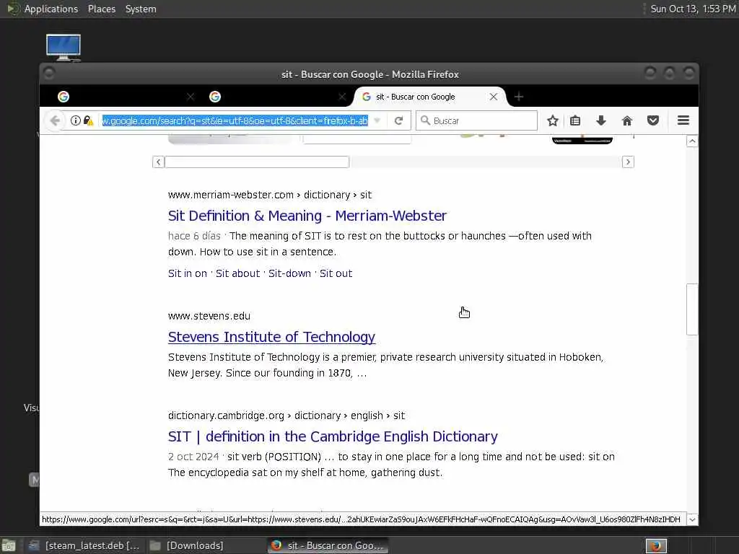Open the Downloads arrow in Firefox toolbar

pyautogui.click(x=601, y=120)
